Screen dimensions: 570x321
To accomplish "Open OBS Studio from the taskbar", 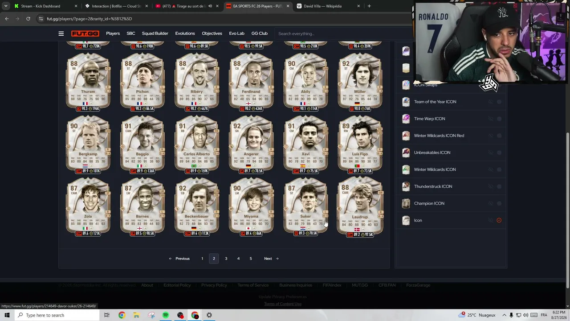I will (180, 315).
